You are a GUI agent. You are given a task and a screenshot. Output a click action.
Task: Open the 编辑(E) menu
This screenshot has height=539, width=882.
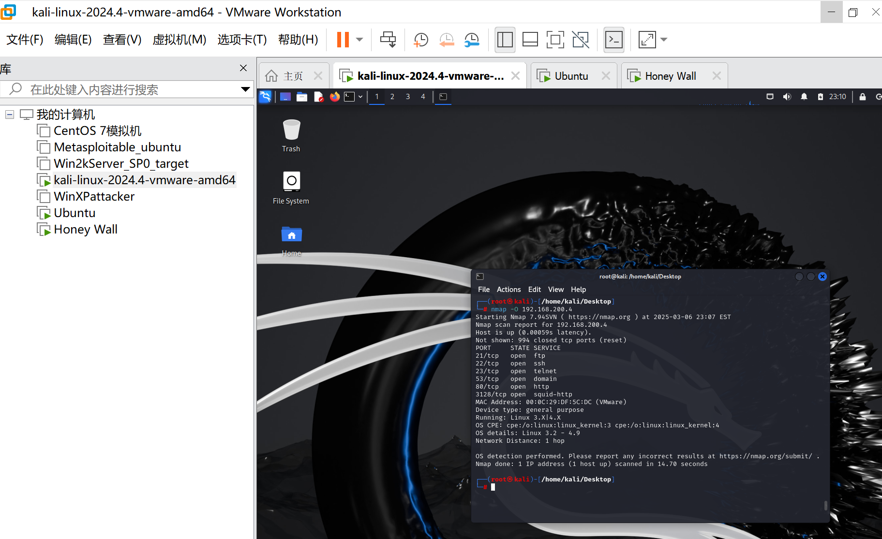tap(73, 40)
